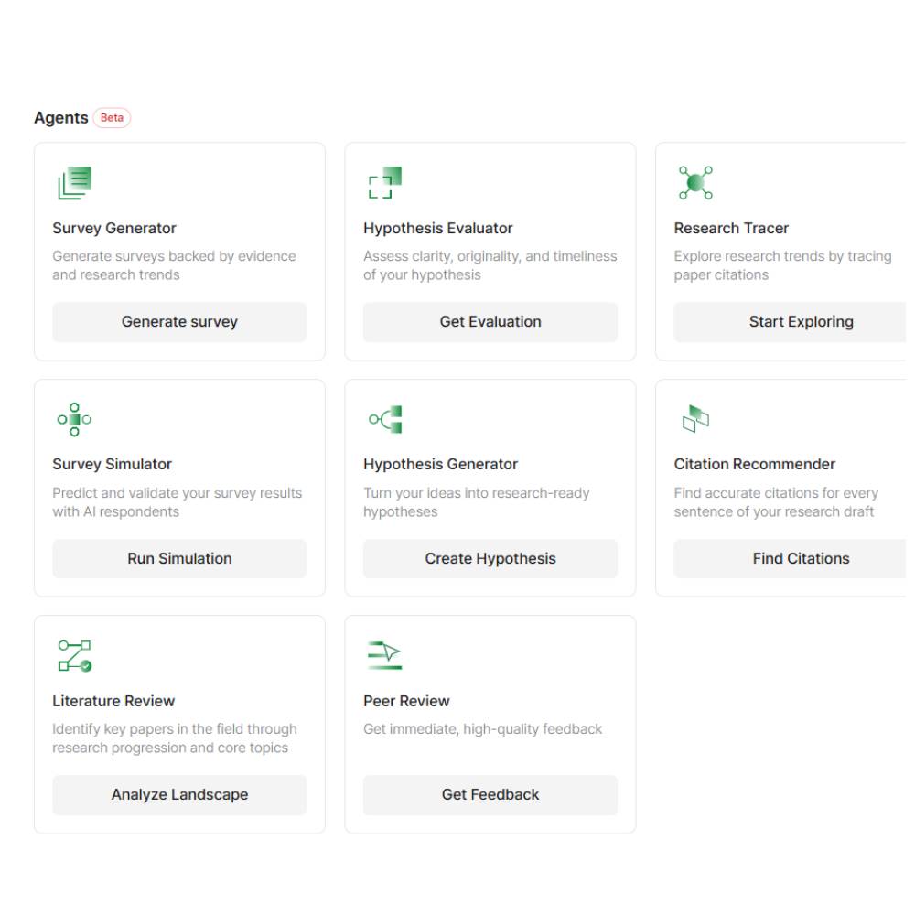Viewport: 915px width, 915px height.
Task: Click the Hypothesis Generator branching icon
Action: tap(386, 418)
